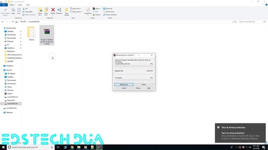Select Network in navigation pane
The image size is (268, 150).
tap(9, 112)
